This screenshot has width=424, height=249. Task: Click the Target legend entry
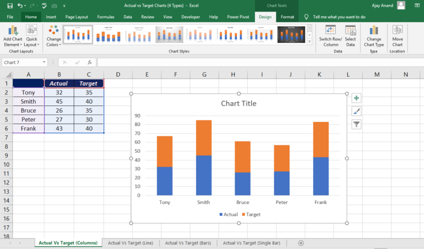[251, 214]
